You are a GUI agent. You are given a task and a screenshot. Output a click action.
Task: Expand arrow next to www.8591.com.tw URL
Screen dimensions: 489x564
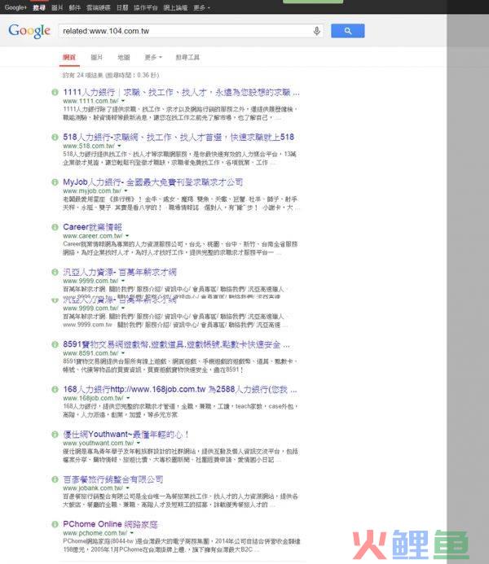tap(123, 353)
